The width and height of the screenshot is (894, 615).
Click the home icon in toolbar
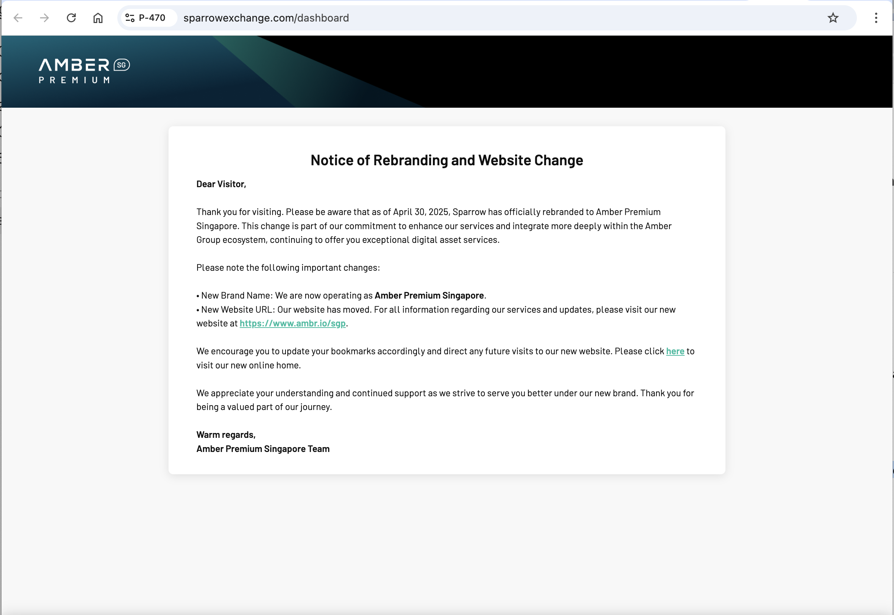point(98,18)
